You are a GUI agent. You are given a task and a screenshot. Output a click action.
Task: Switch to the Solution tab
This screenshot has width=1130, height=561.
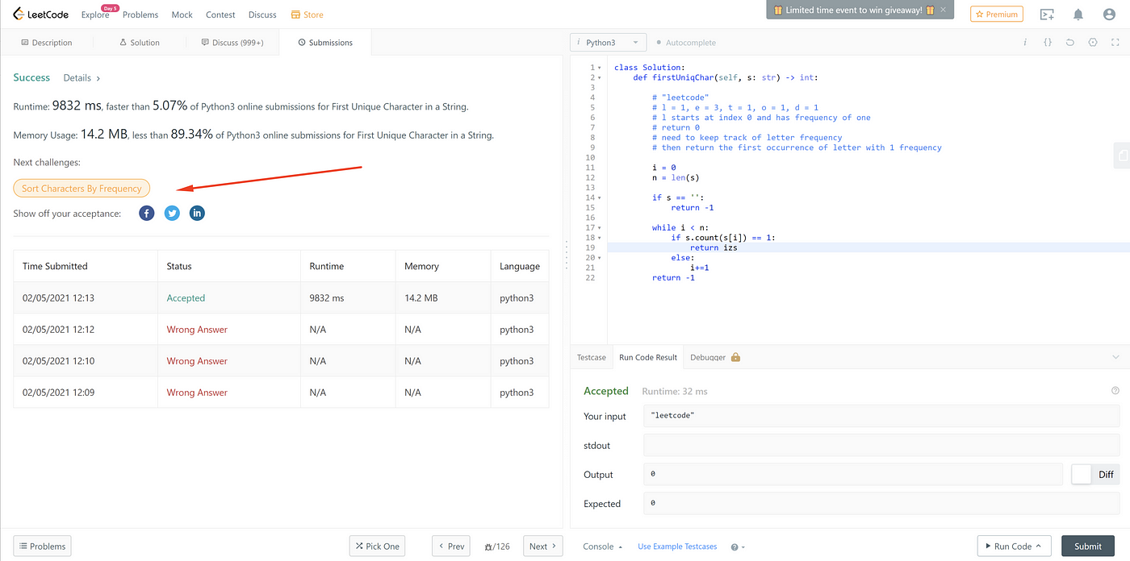(140, 43)
